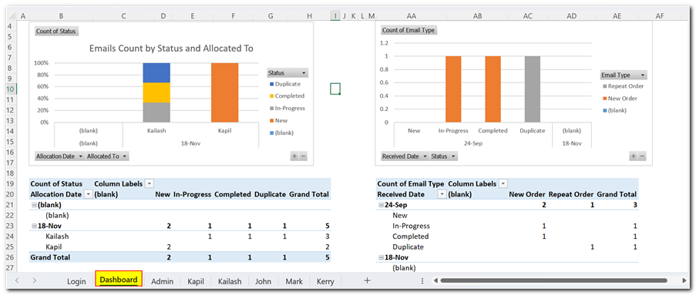Click next sheet navigation arrow
The image size is (696, 295).
[34, 280]
